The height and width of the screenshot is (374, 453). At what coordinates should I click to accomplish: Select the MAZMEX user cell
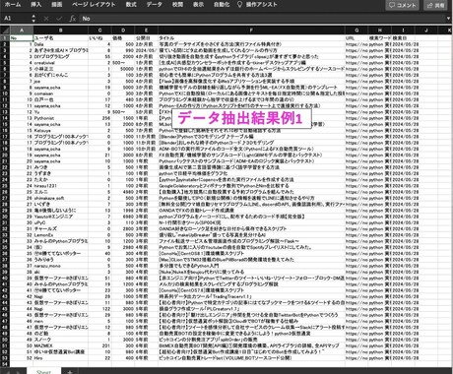pos(61,345)
